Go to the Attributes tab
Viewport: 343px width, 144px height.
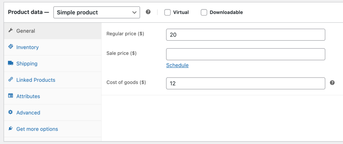coord(28,96)
